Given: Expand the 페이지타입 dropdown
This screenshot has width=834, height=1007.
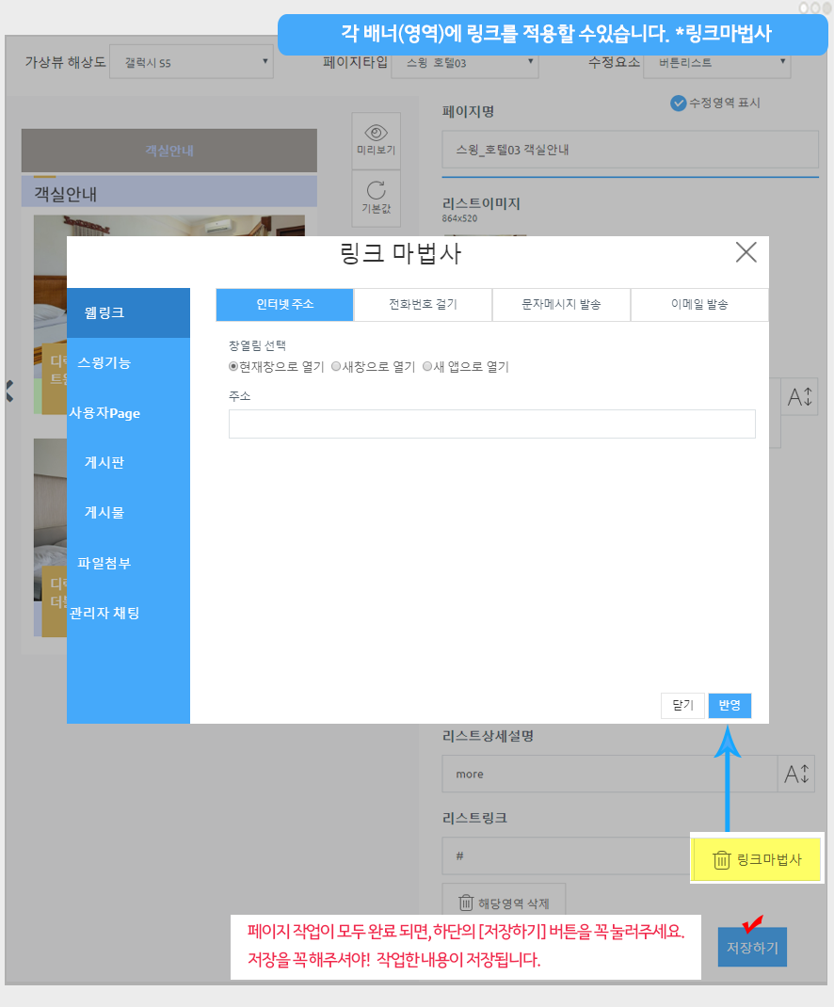Looking at the screenshot, I should (464, 64).
